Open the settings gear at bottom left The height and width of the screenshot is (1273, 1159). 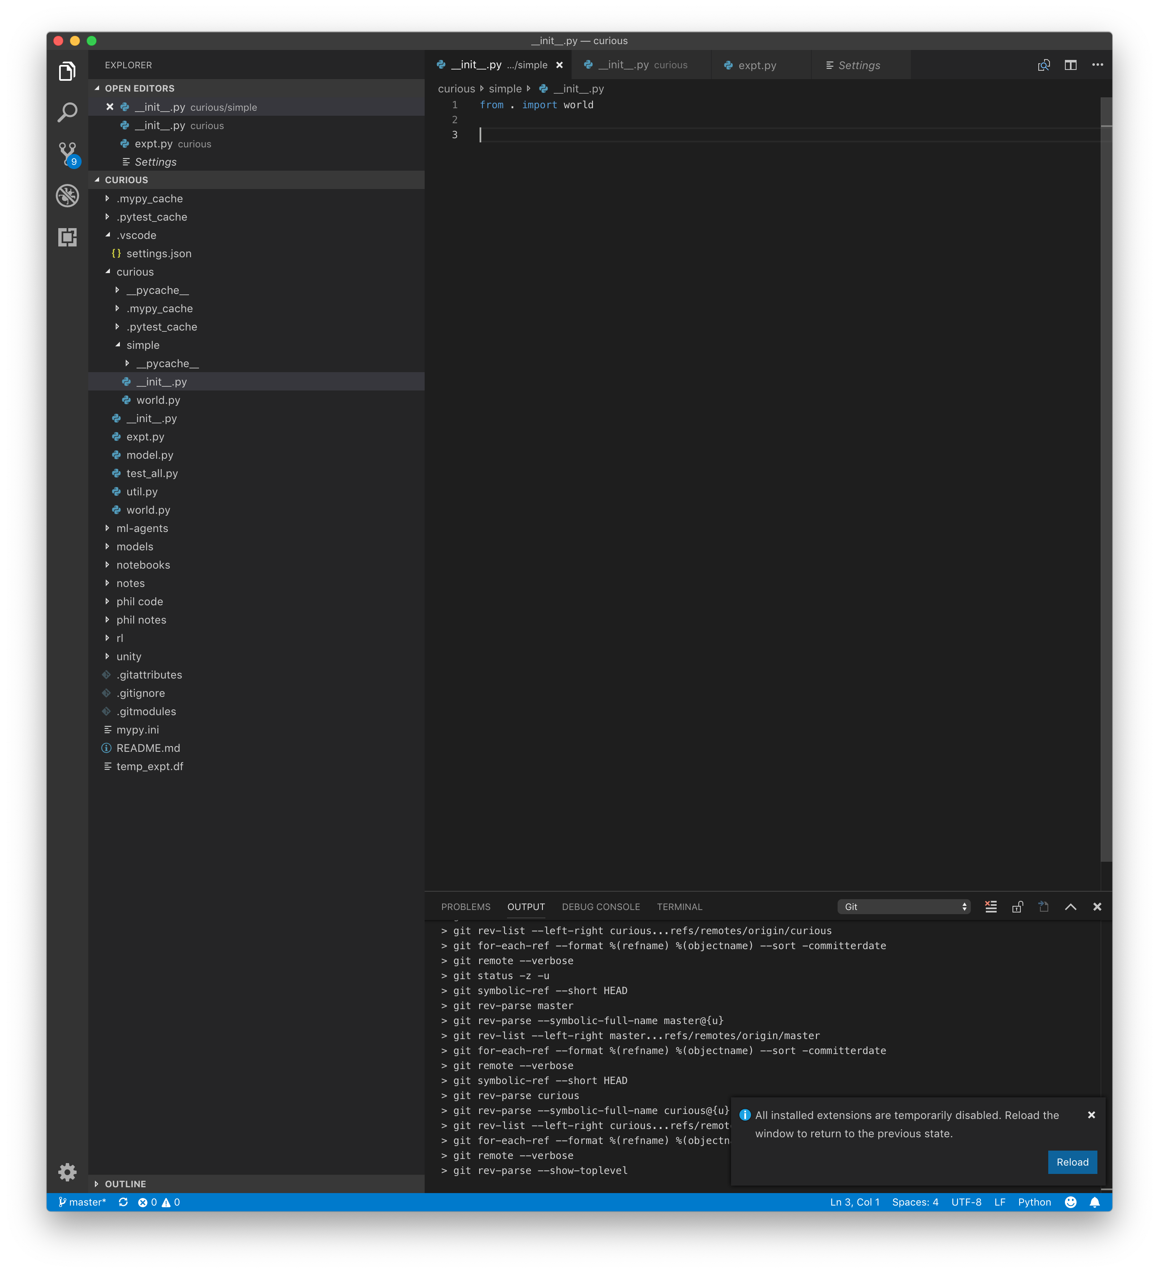pos(67,1173)
